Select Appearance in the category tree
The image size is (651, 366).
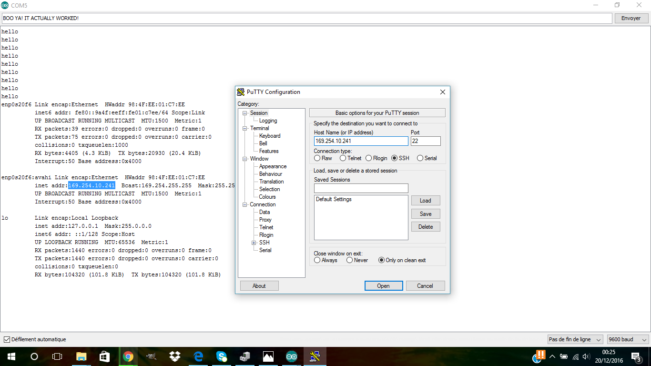coord(273,166)
